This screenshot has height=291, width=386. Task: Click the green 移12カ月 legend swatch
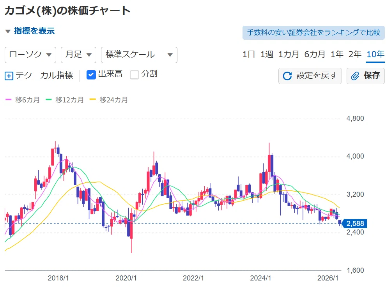(49, 100)
